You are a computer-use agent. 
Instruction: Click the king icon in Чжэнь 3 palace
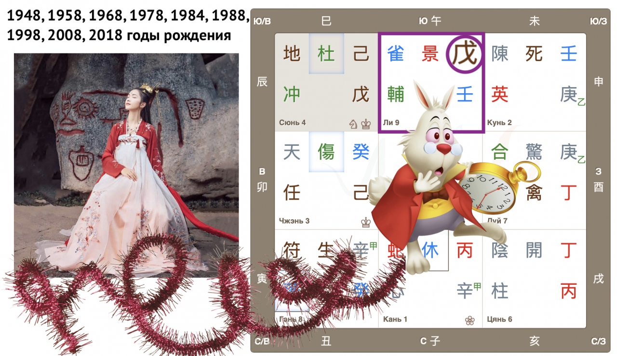[366, 222]
